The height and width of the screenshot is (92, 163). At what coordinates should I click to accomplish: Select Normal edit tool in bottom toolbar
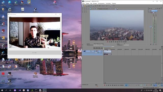pos(126,85)
